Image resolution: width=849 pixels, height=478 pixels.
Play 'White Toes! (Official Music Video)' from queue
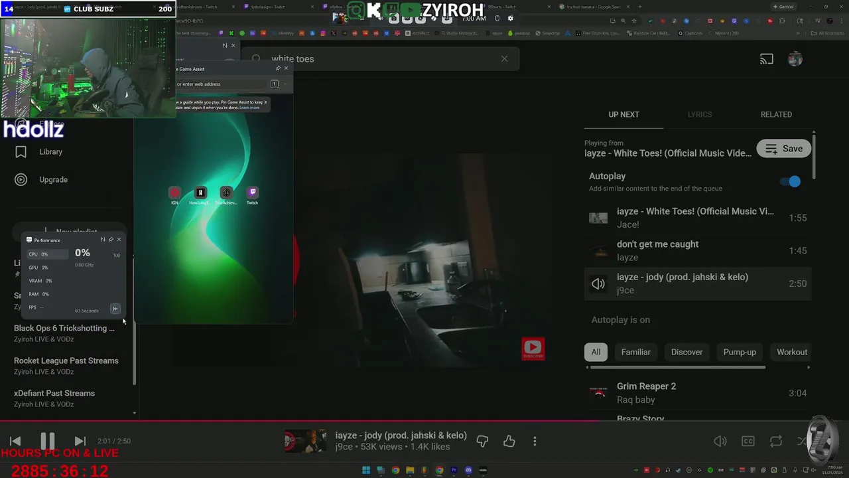pos(696,218)
